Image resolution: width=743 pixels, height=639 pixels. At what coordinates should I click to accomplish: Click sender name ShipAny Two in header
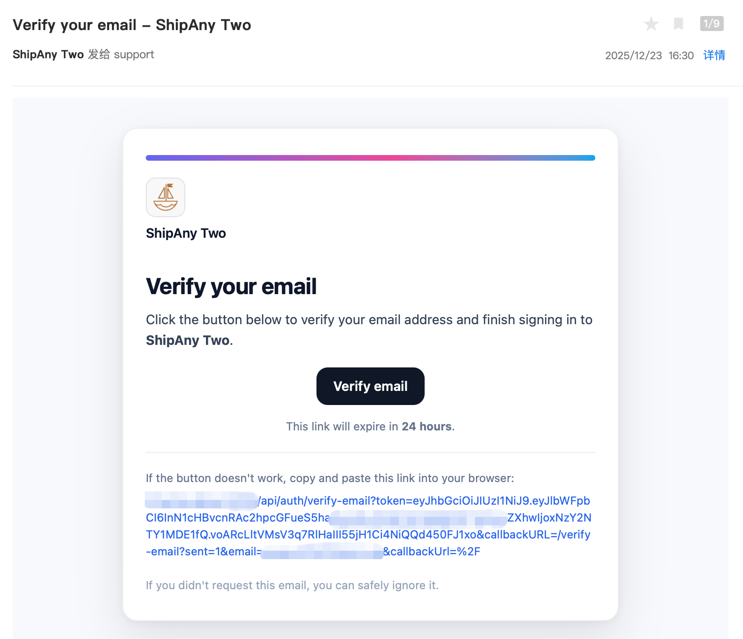48,55
